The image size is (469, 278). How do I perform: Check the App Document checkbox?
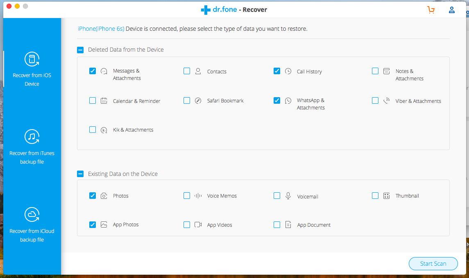pyautogui.click(x=277, y=225)
